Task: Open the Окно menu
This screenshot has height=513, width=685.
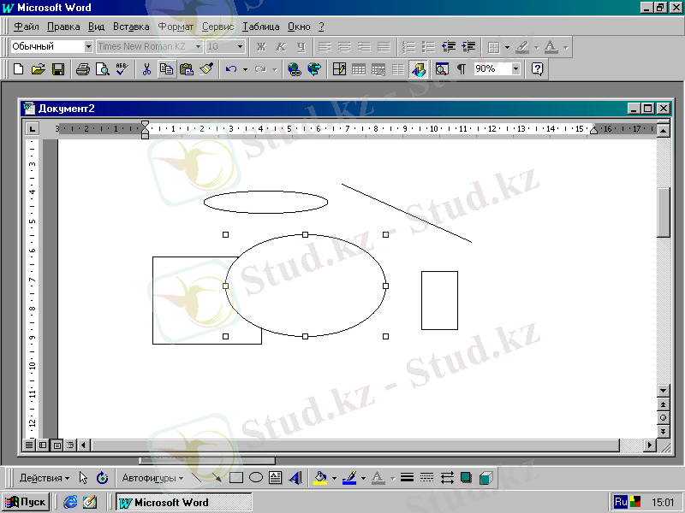Action: click(299, 27)
